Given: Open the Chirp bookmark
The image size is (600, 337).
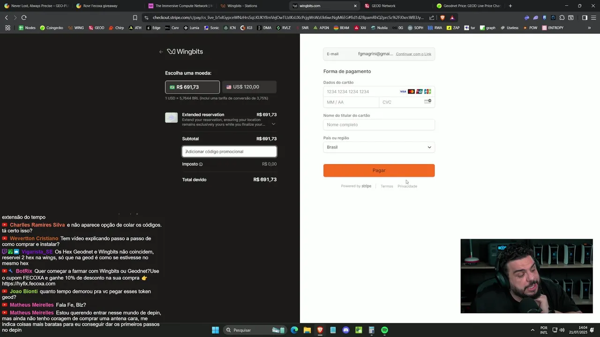Looking at the screenshot, I should click(x=116, y=28).
